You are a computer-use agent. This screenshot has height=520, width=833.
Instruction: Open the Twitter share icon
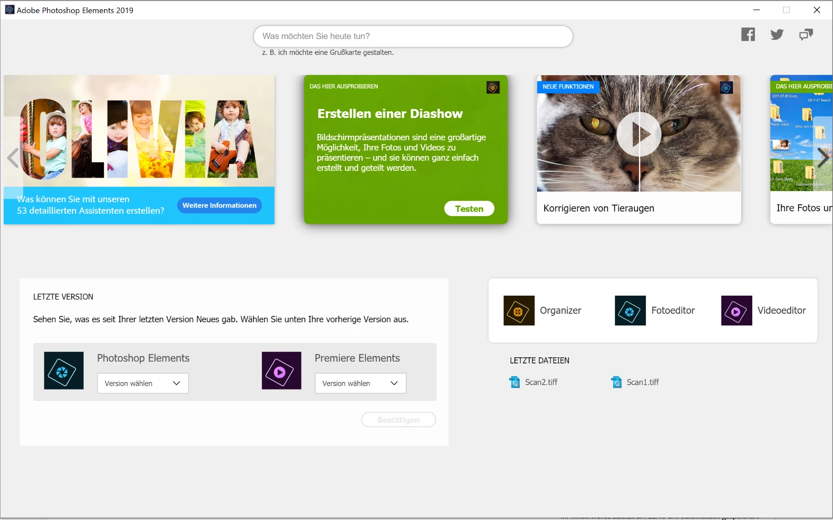coord(777,35)
